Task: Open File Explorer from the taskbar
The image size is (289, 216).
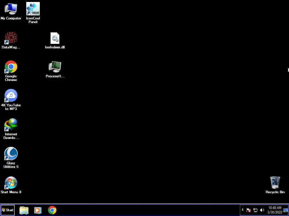Action: [24, 210]
